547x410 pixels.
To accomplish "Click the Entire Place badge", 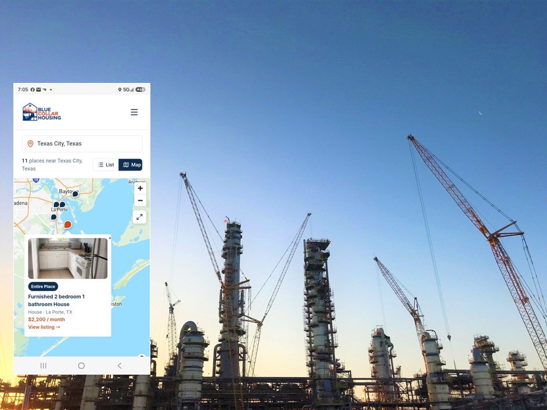I will pyautogui.click(x=43, y=286).
